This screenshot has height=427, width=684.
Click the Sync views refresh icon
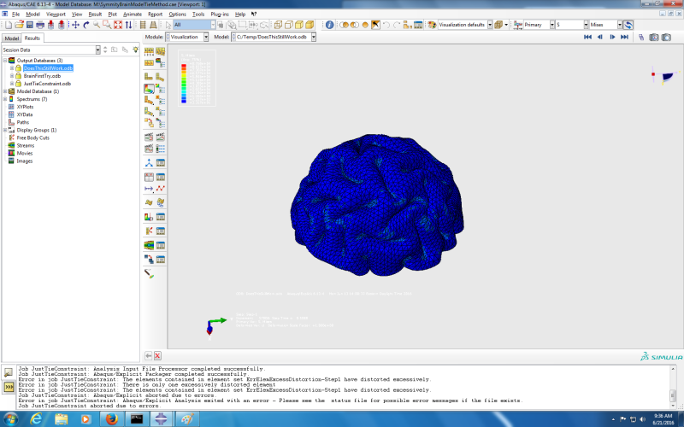tap(628, 25)
